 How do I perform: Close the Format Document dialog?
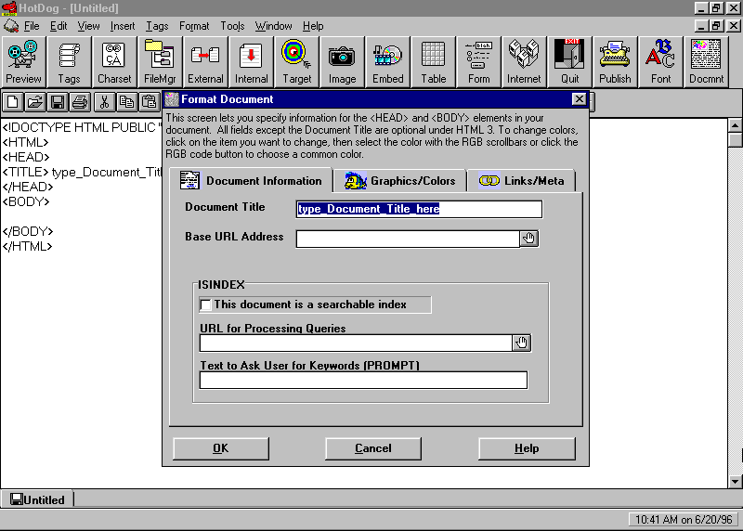click(579, 99)
